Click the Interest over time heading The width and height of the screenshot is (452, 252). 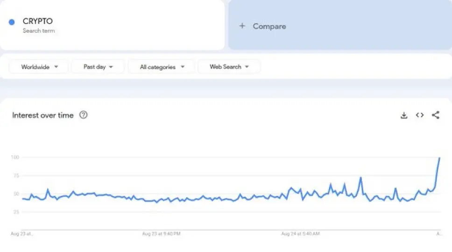click(42, 115)
